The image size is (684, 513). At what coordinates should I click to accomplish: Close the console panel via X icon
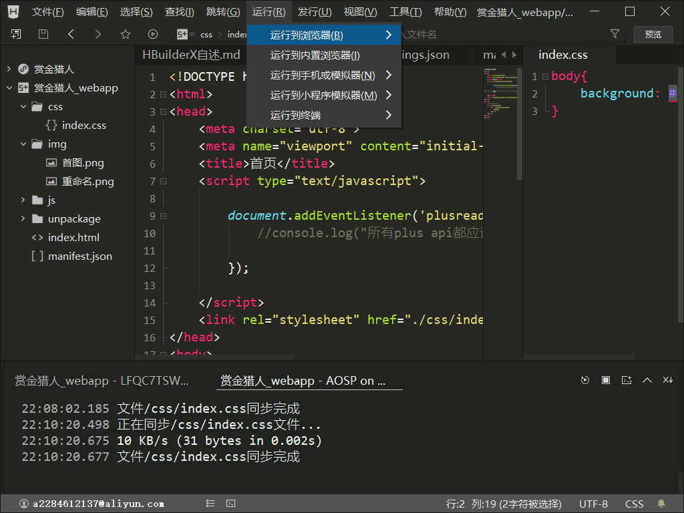point(668,380)
